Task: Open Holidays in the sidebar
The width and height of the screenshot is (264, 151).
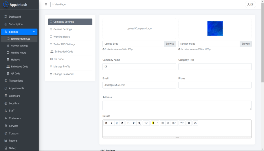Action: [19, 60]
